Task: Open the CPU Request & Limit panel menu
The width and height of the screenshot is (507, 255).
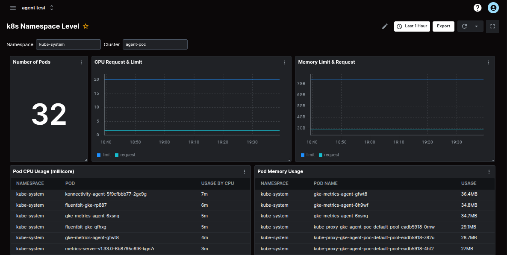Action: coord(285,62)
